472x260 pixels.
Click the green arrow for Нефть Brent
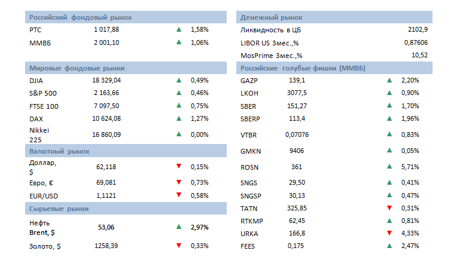pyautogui.click(x=178, y=227)
